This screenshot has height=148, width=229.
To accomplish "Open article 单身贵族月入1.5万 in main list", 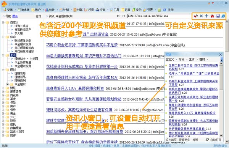I will (75, 88).
